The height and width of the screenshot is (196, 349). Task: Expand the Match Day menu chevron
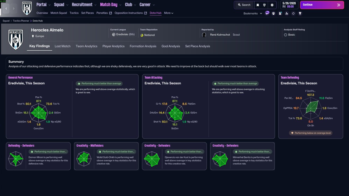(x=120, y=5)
